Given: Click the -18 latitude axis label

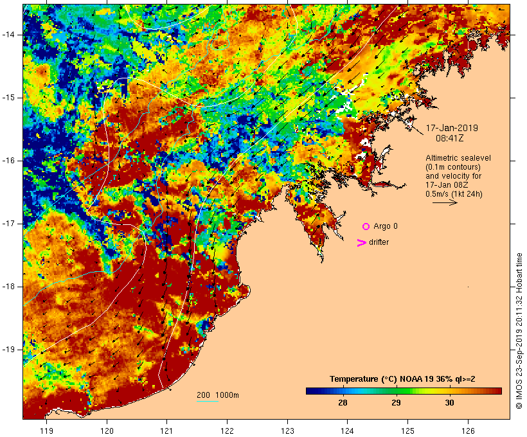Looking at the screenshot, I should 8,287.
